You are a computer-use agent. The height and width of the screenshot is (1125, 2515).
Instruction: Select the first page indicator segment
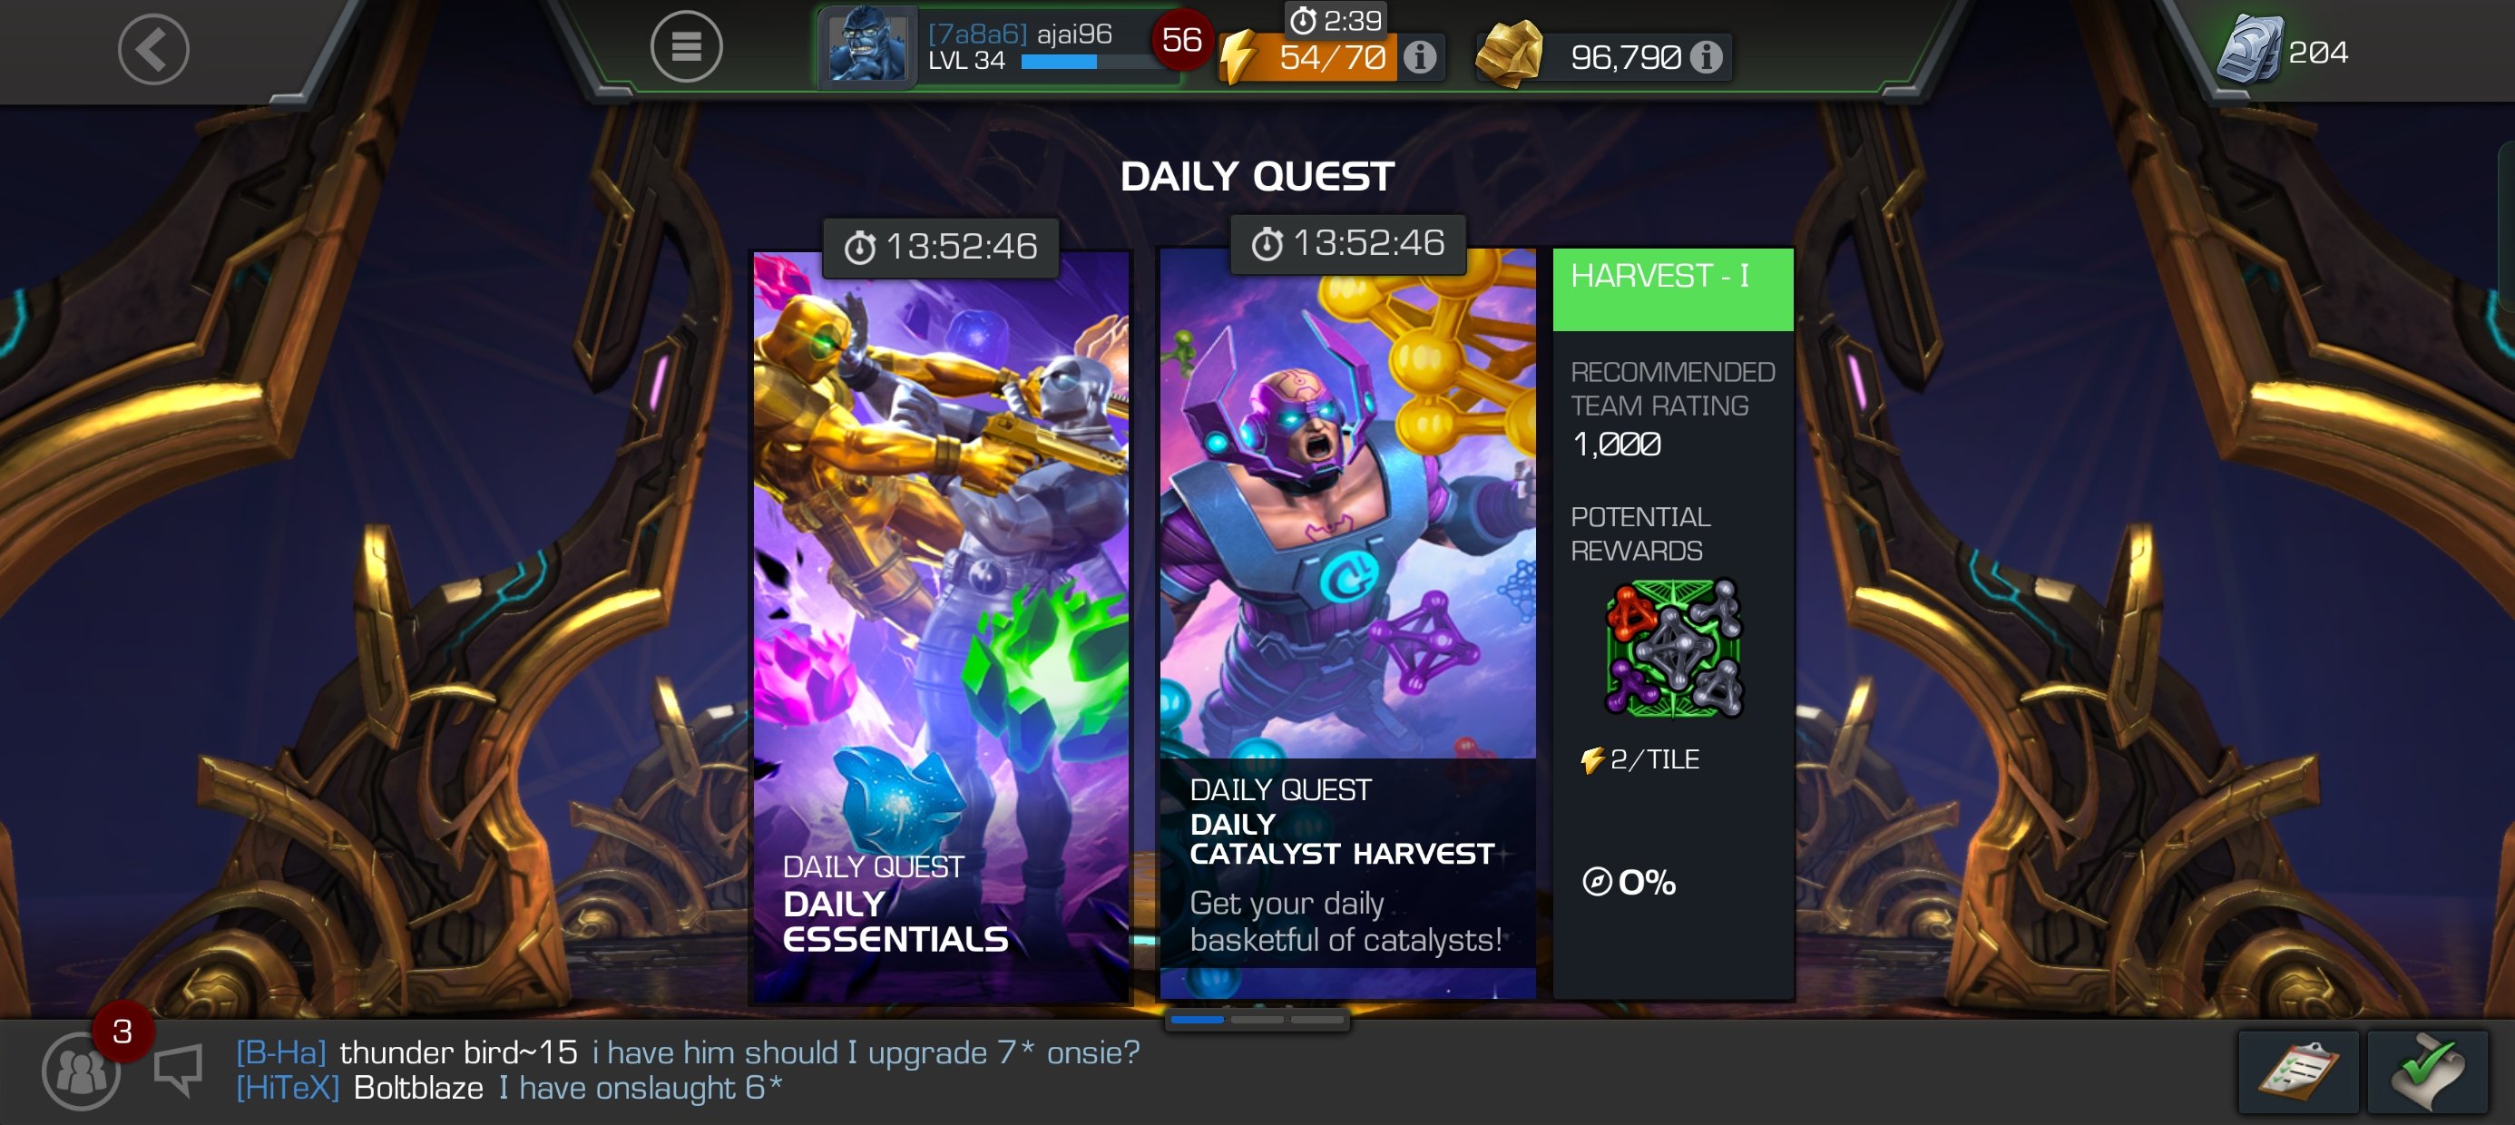coord(1197,1019)
